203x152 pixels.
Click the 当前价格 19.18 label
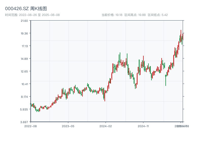point(112,15)
